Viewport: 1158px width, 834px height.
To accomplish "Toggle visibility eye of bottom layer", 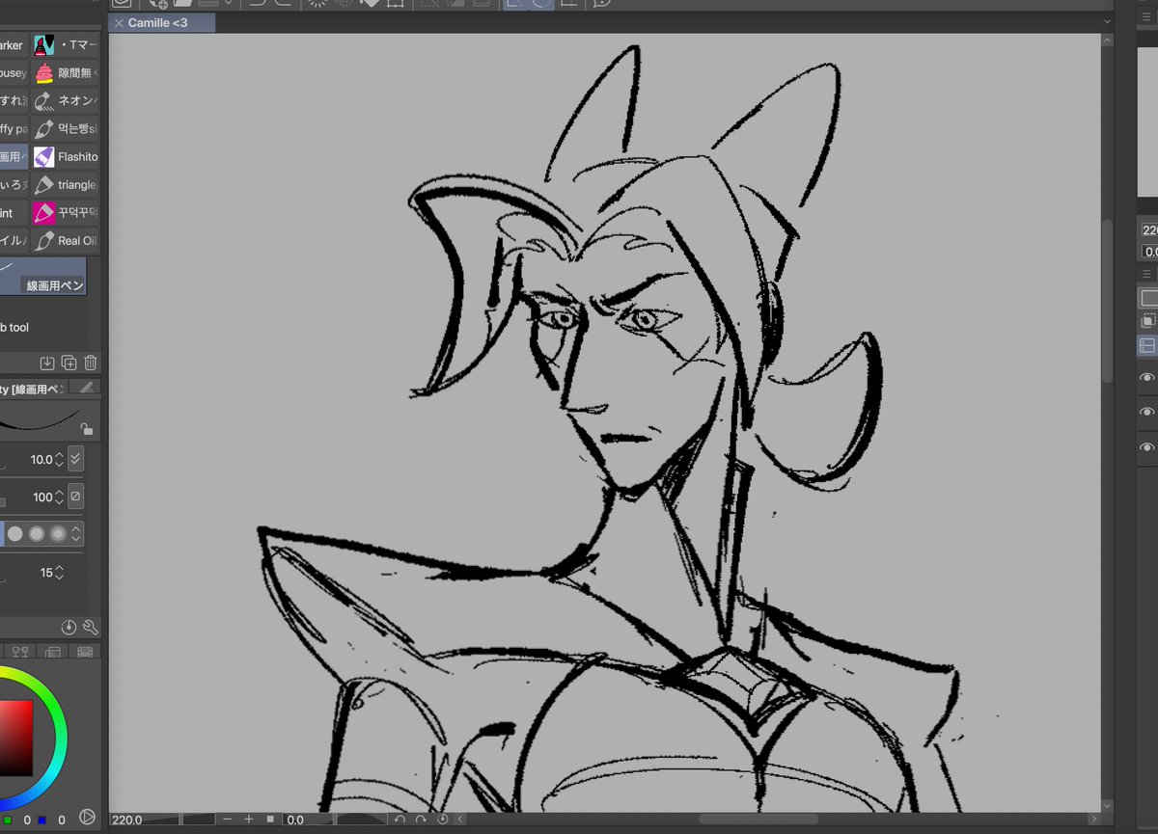I will click(x=1146, y=447).
